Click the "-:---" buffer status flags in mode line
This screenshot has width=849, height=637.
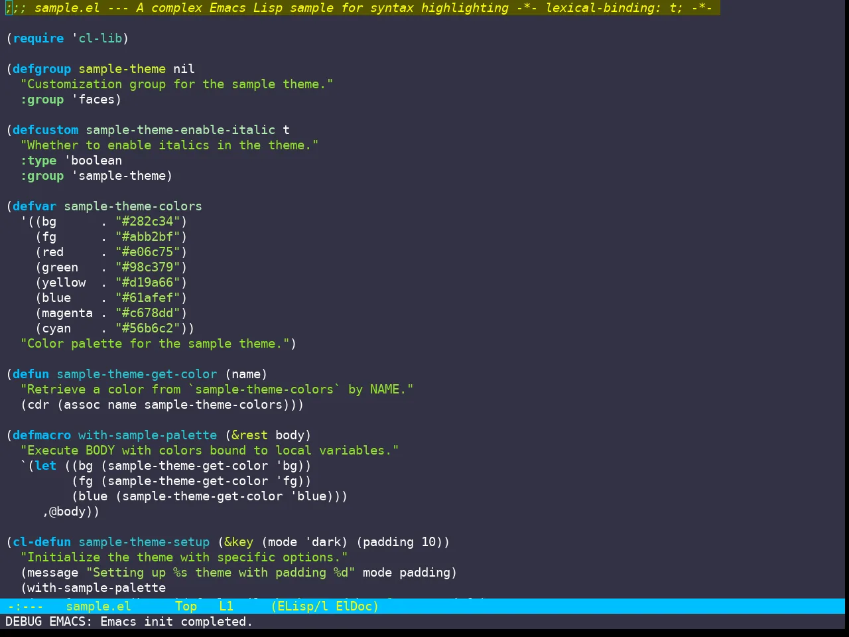coord(25,606)
